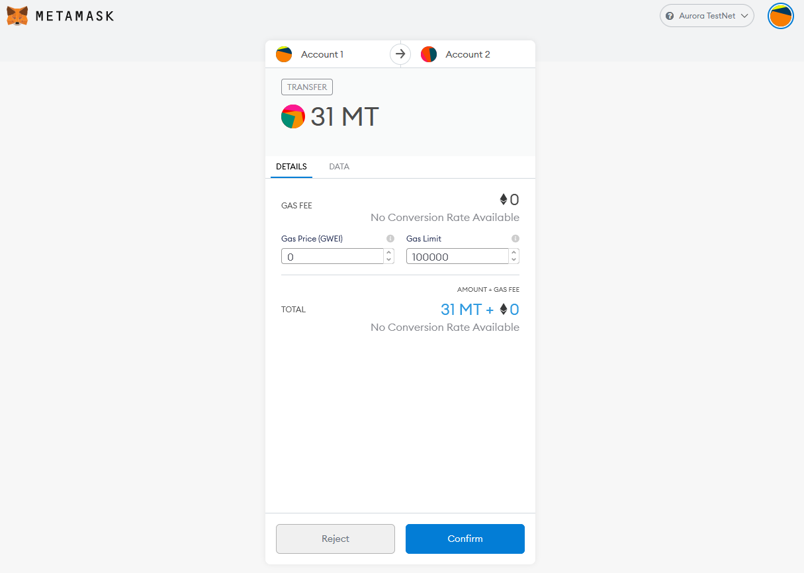Click the Ethereum icon next to gas fee

point(503,200)
